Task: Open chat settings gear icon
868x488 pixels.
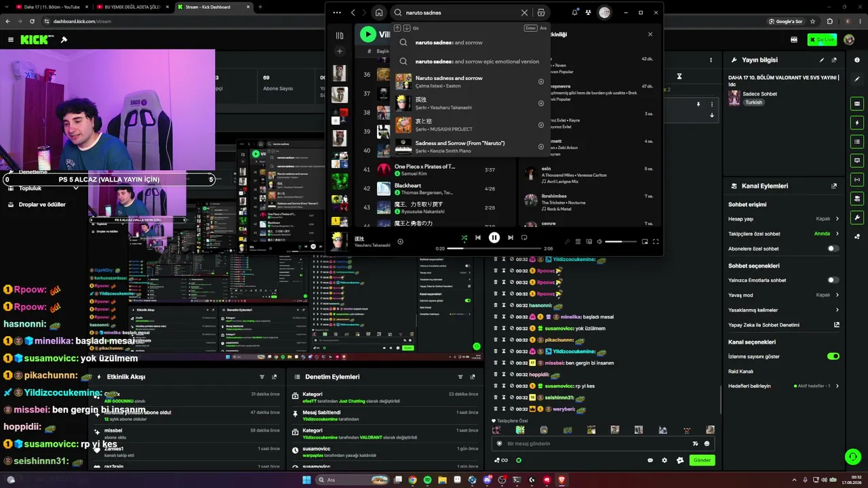Action: [x=665, y=460]
